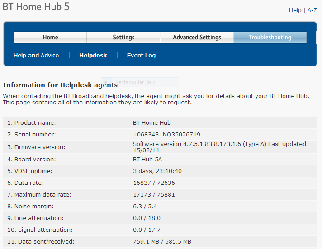
Task: Select the Line attenuation label
Action: pos(36,218)
